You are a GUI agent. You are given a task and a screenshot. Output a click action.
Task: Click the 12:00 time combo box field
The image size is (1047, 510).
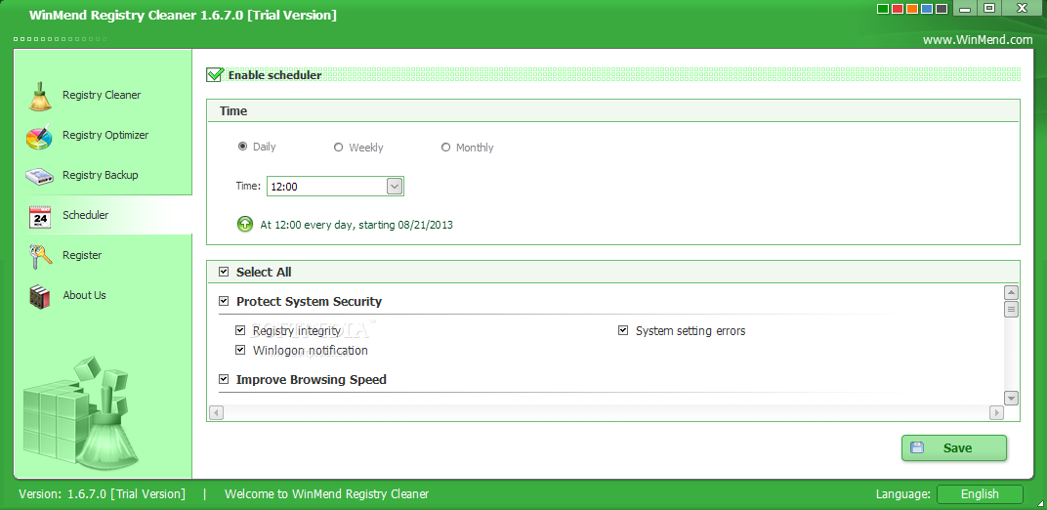[335, 187]
